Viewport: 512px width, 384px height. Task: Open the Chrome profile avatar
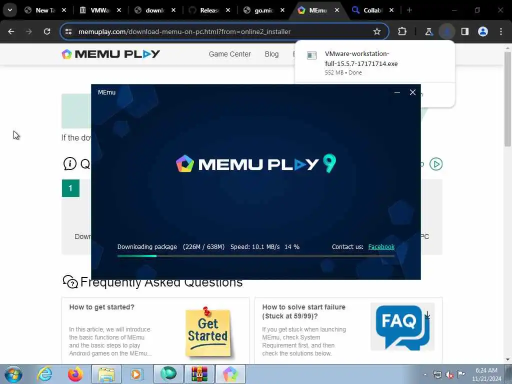[483, 31]
